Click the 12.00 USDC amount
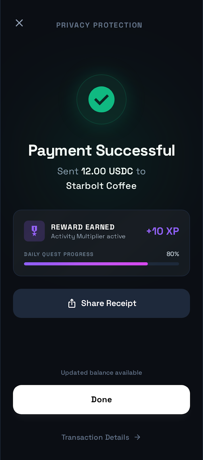203x460 pixels. (x=107, y=171)
